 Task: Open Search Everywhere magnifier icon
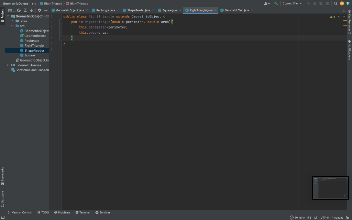coord(335,3)
